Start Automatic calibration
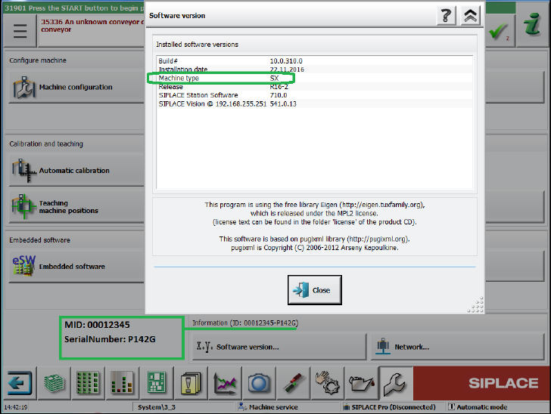551x414 pixels. tap(76, 171)
